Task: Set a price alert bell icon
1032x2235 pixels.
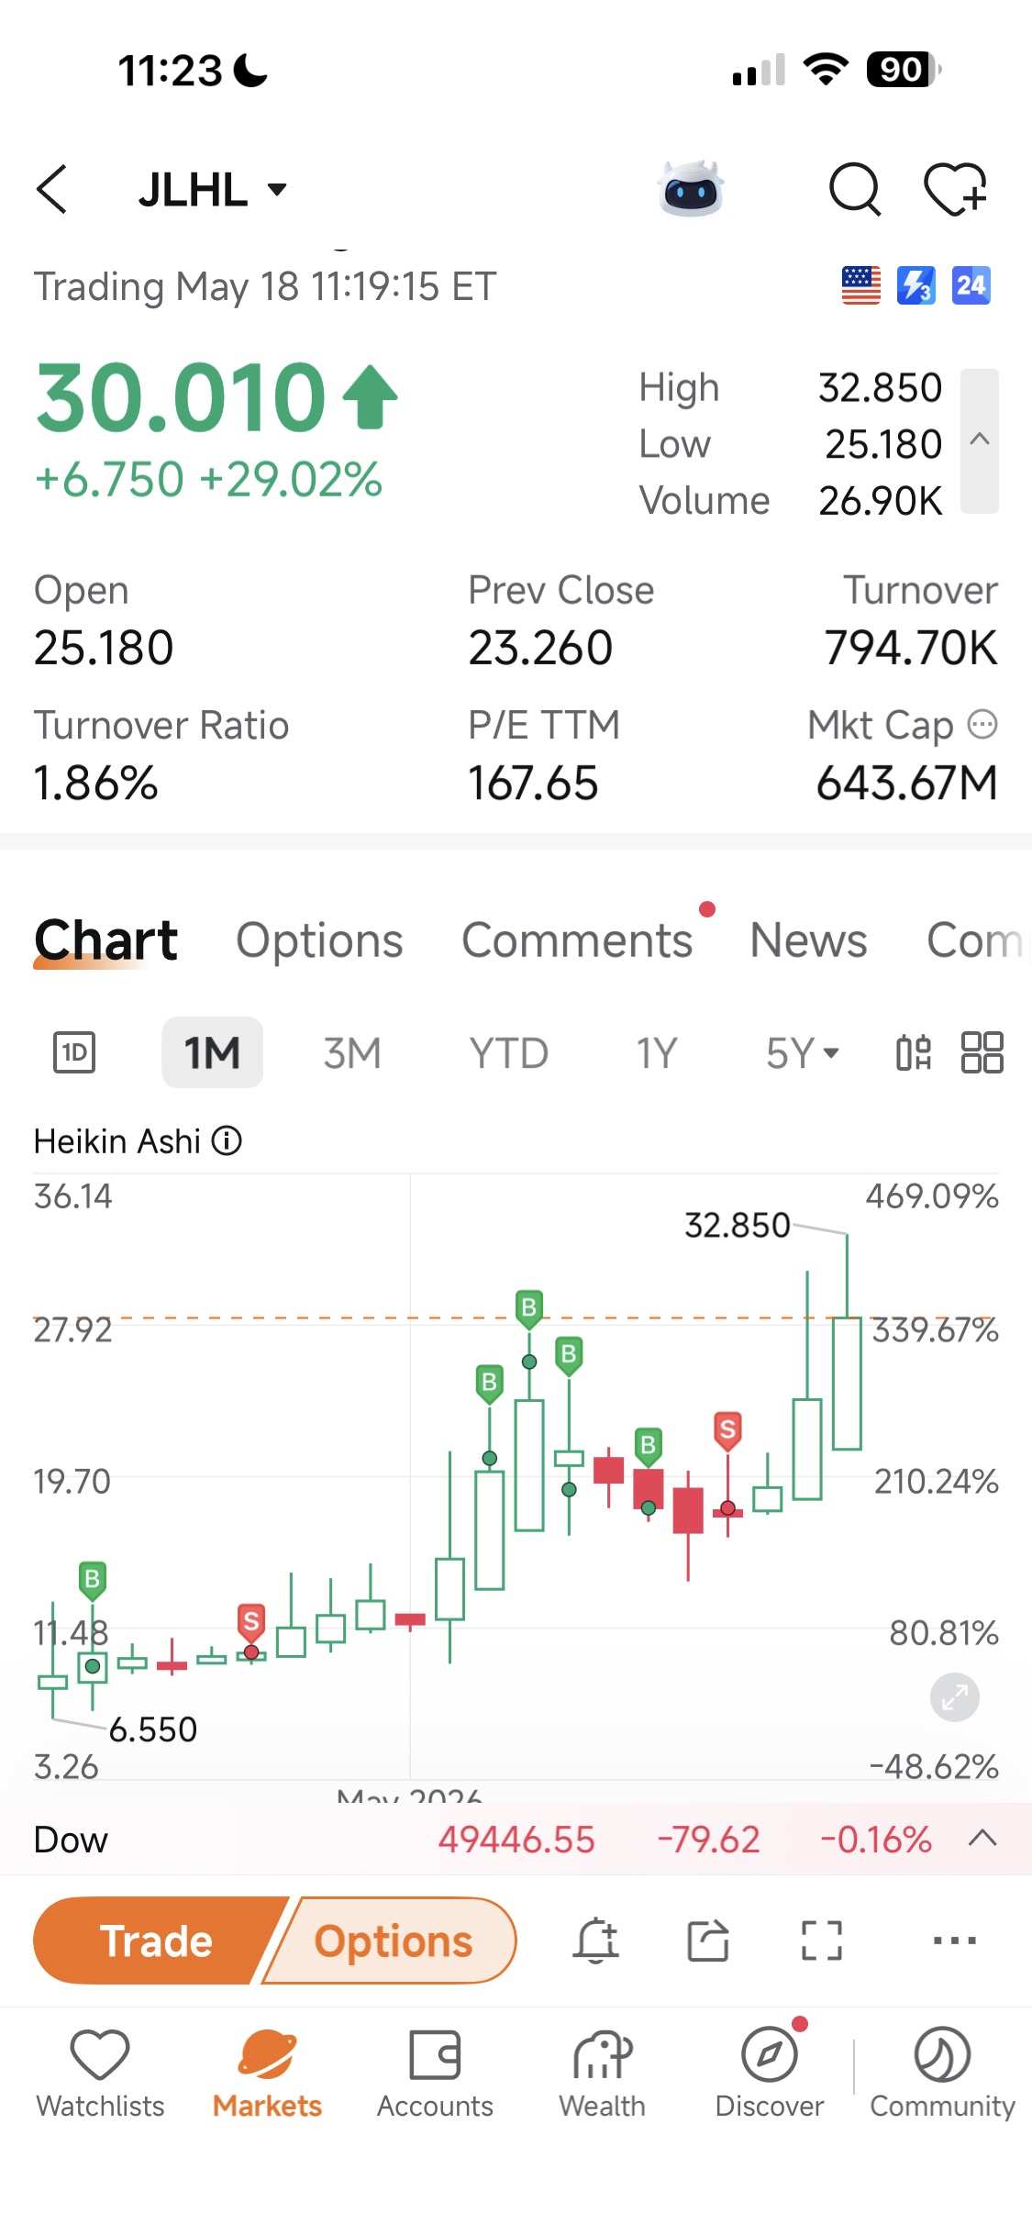Action: pos(595,1940)
